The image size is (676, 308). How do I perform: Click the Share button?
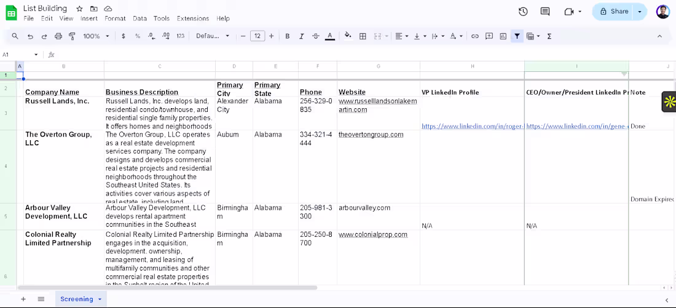point(613,12)
